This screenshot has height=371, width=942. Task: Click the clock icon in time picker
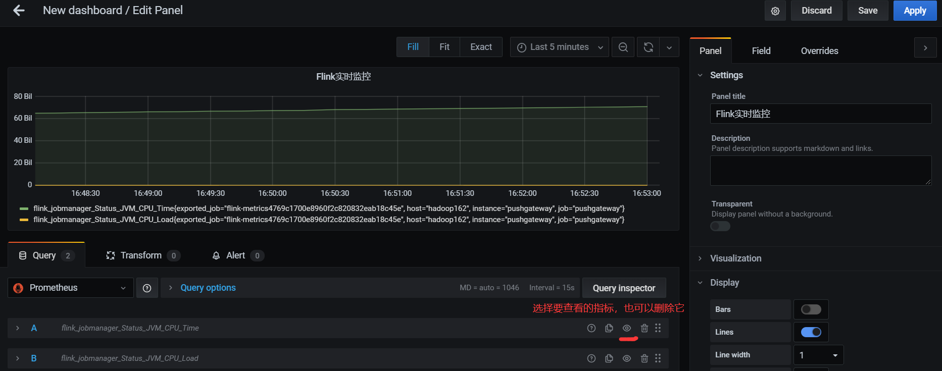(x=522, y=47)
